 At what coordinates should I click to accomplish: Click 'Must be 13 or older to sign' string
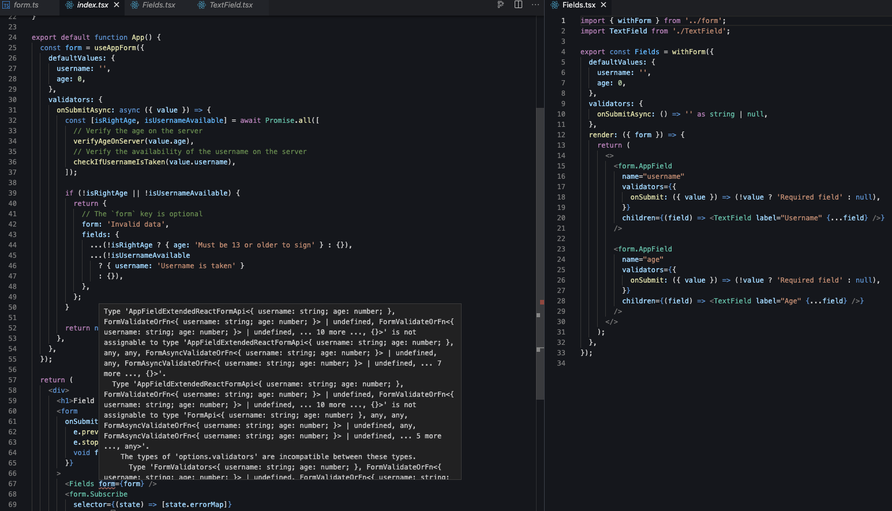[254, 245]
